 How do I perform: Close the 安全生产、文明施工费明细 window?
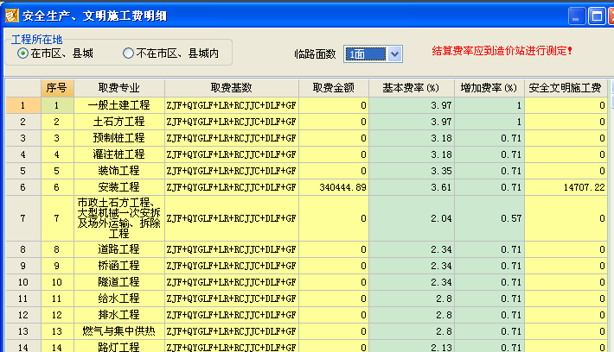click(598, 16)
